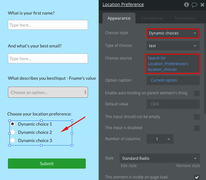Open the Transitions tab

tap(184, 18)
